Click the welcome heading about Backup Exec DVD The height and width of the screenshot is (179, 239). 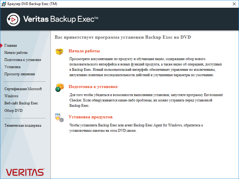(x=123, y=37)
